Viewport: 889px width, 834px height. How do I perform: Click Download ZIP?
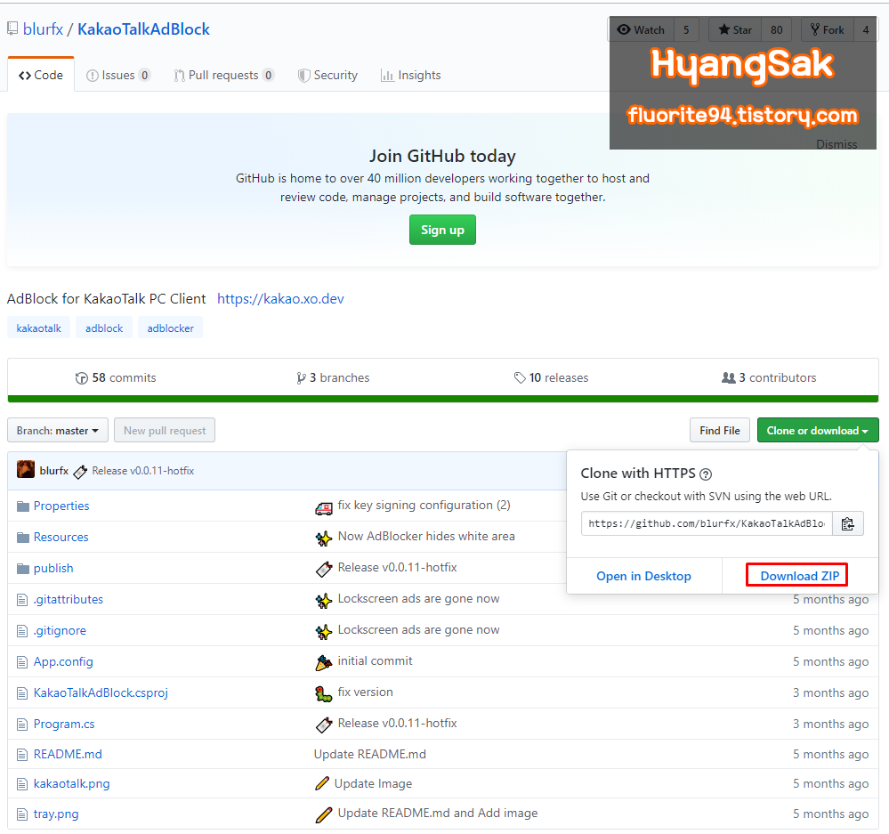[799, 576]
